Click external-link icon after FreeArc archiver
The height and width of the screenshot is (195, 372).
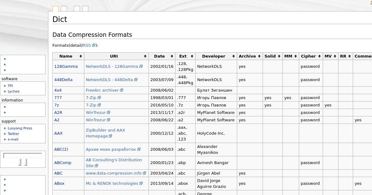(122, 90)
